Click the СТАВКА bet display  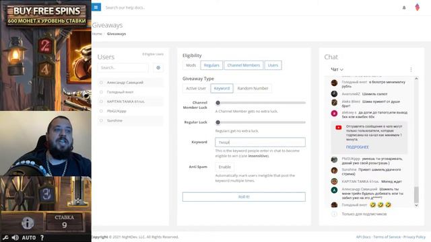click(x=65, y=222)
